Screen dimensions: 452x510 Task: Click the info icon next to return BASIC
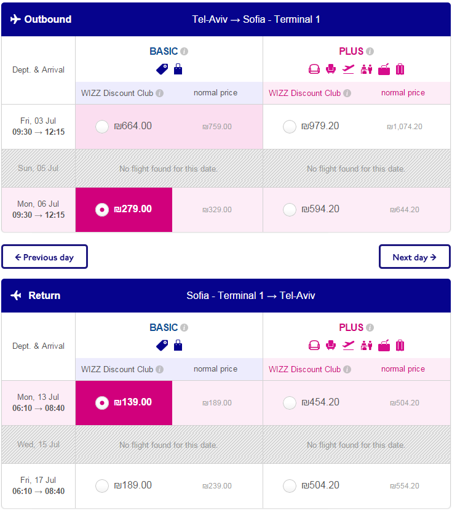tap(184, 327)
